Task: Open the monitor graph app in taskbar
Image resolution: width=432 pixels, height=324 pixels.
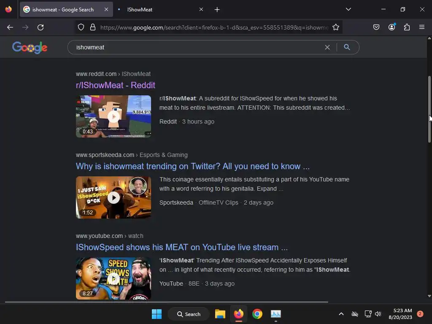Action: point(276,314)
